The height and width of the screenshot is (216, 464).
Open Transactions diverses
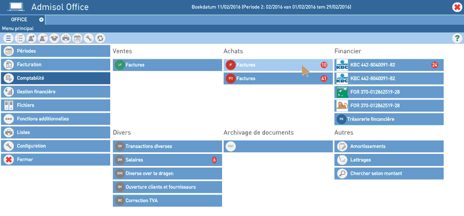pos(168,146)
